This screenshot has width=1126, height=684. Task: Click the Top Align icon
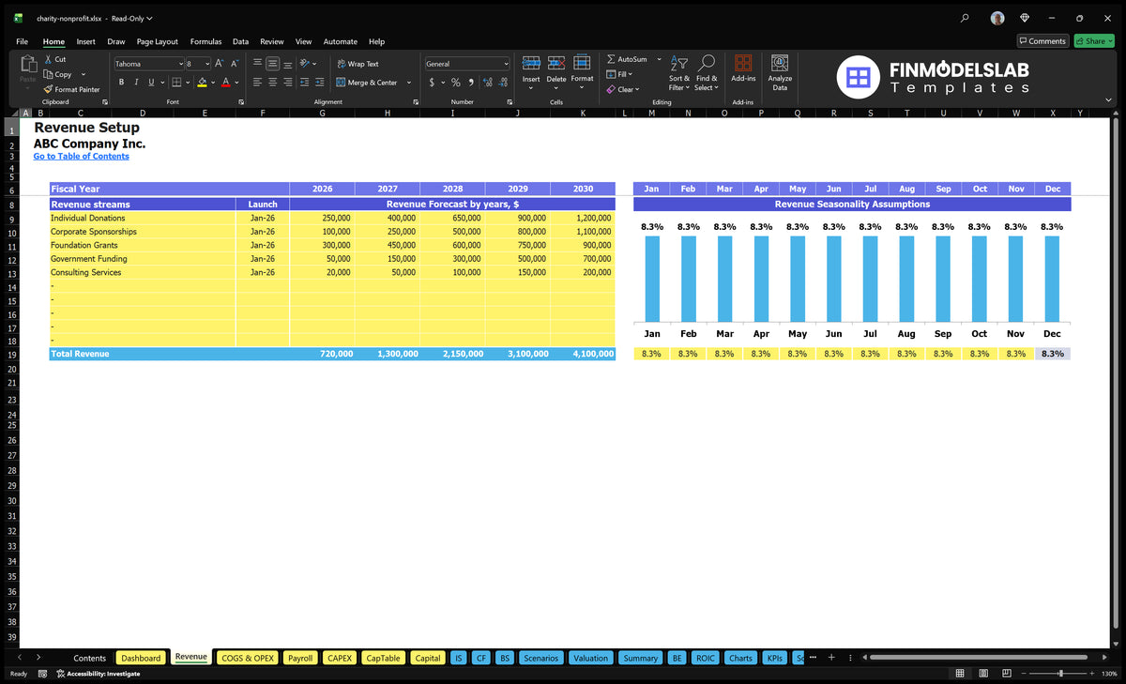point(257,64)
